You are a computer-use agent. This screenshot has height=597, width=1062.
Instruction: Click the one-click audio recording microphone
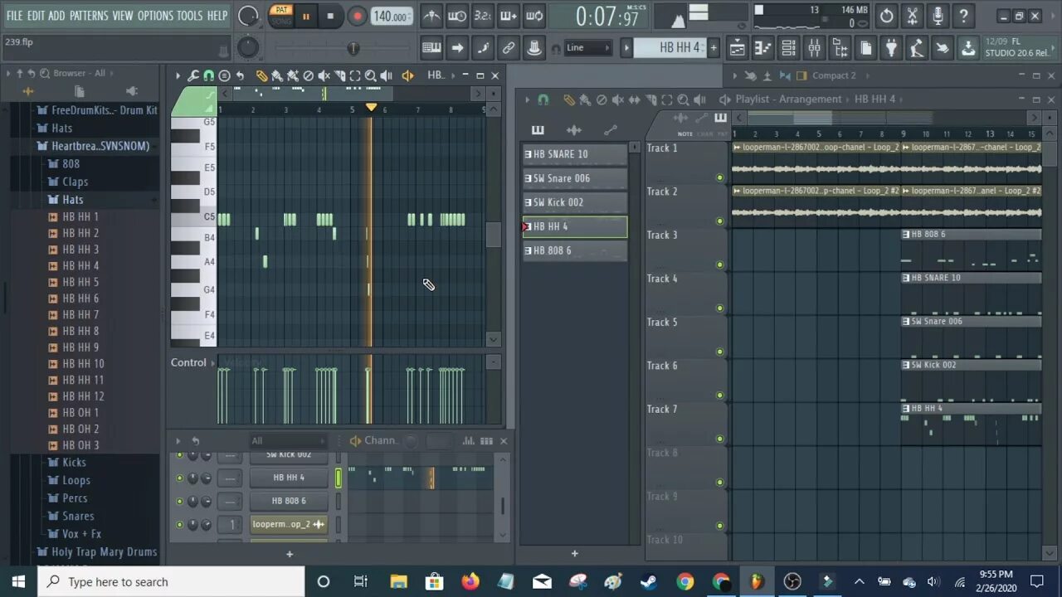(938, 16)
